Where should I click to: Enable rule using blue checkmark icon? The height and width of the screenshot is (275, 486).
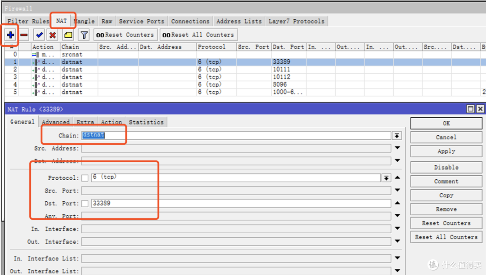coord(39,35)
